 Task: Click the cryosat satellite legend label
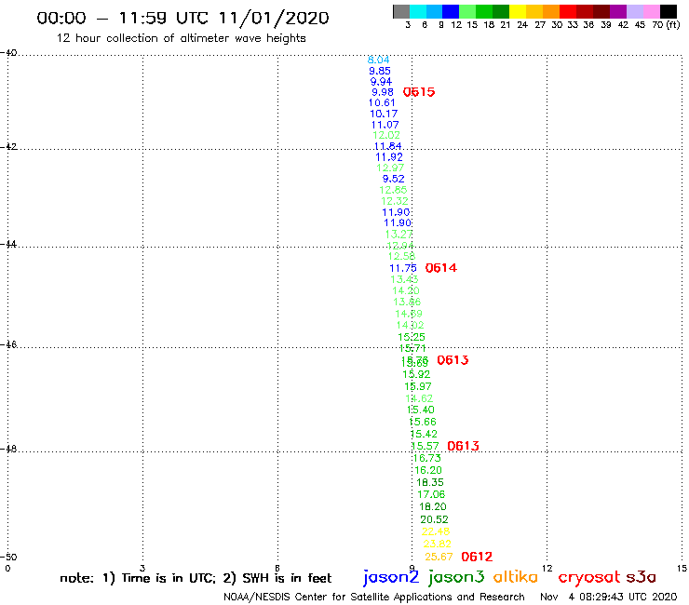point(589,578)
